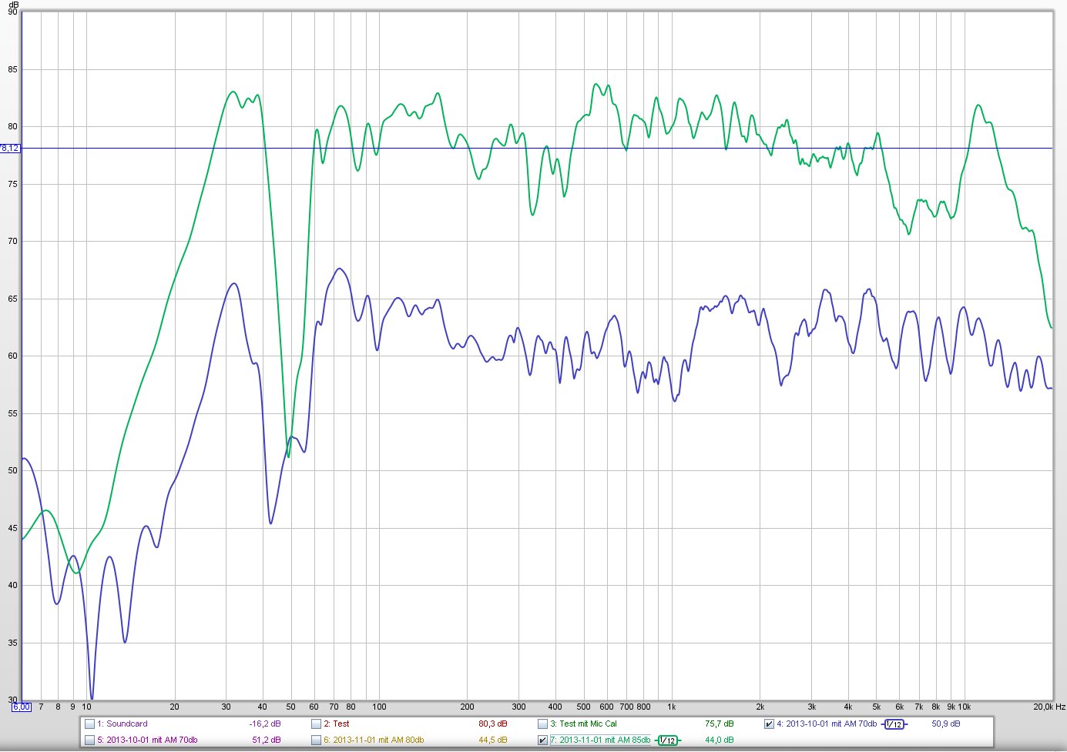The image size is (1067, 752).
Task: Click the 6,00 frequency cursor readout box
Action: pos(21,707)
